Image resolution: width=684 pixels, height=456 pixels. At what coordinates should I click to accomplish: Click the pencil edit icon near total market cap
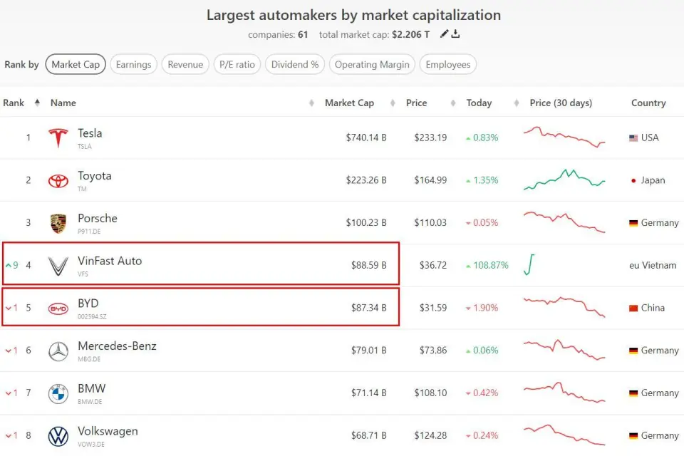pyautogui.click(x=444, y=34)
